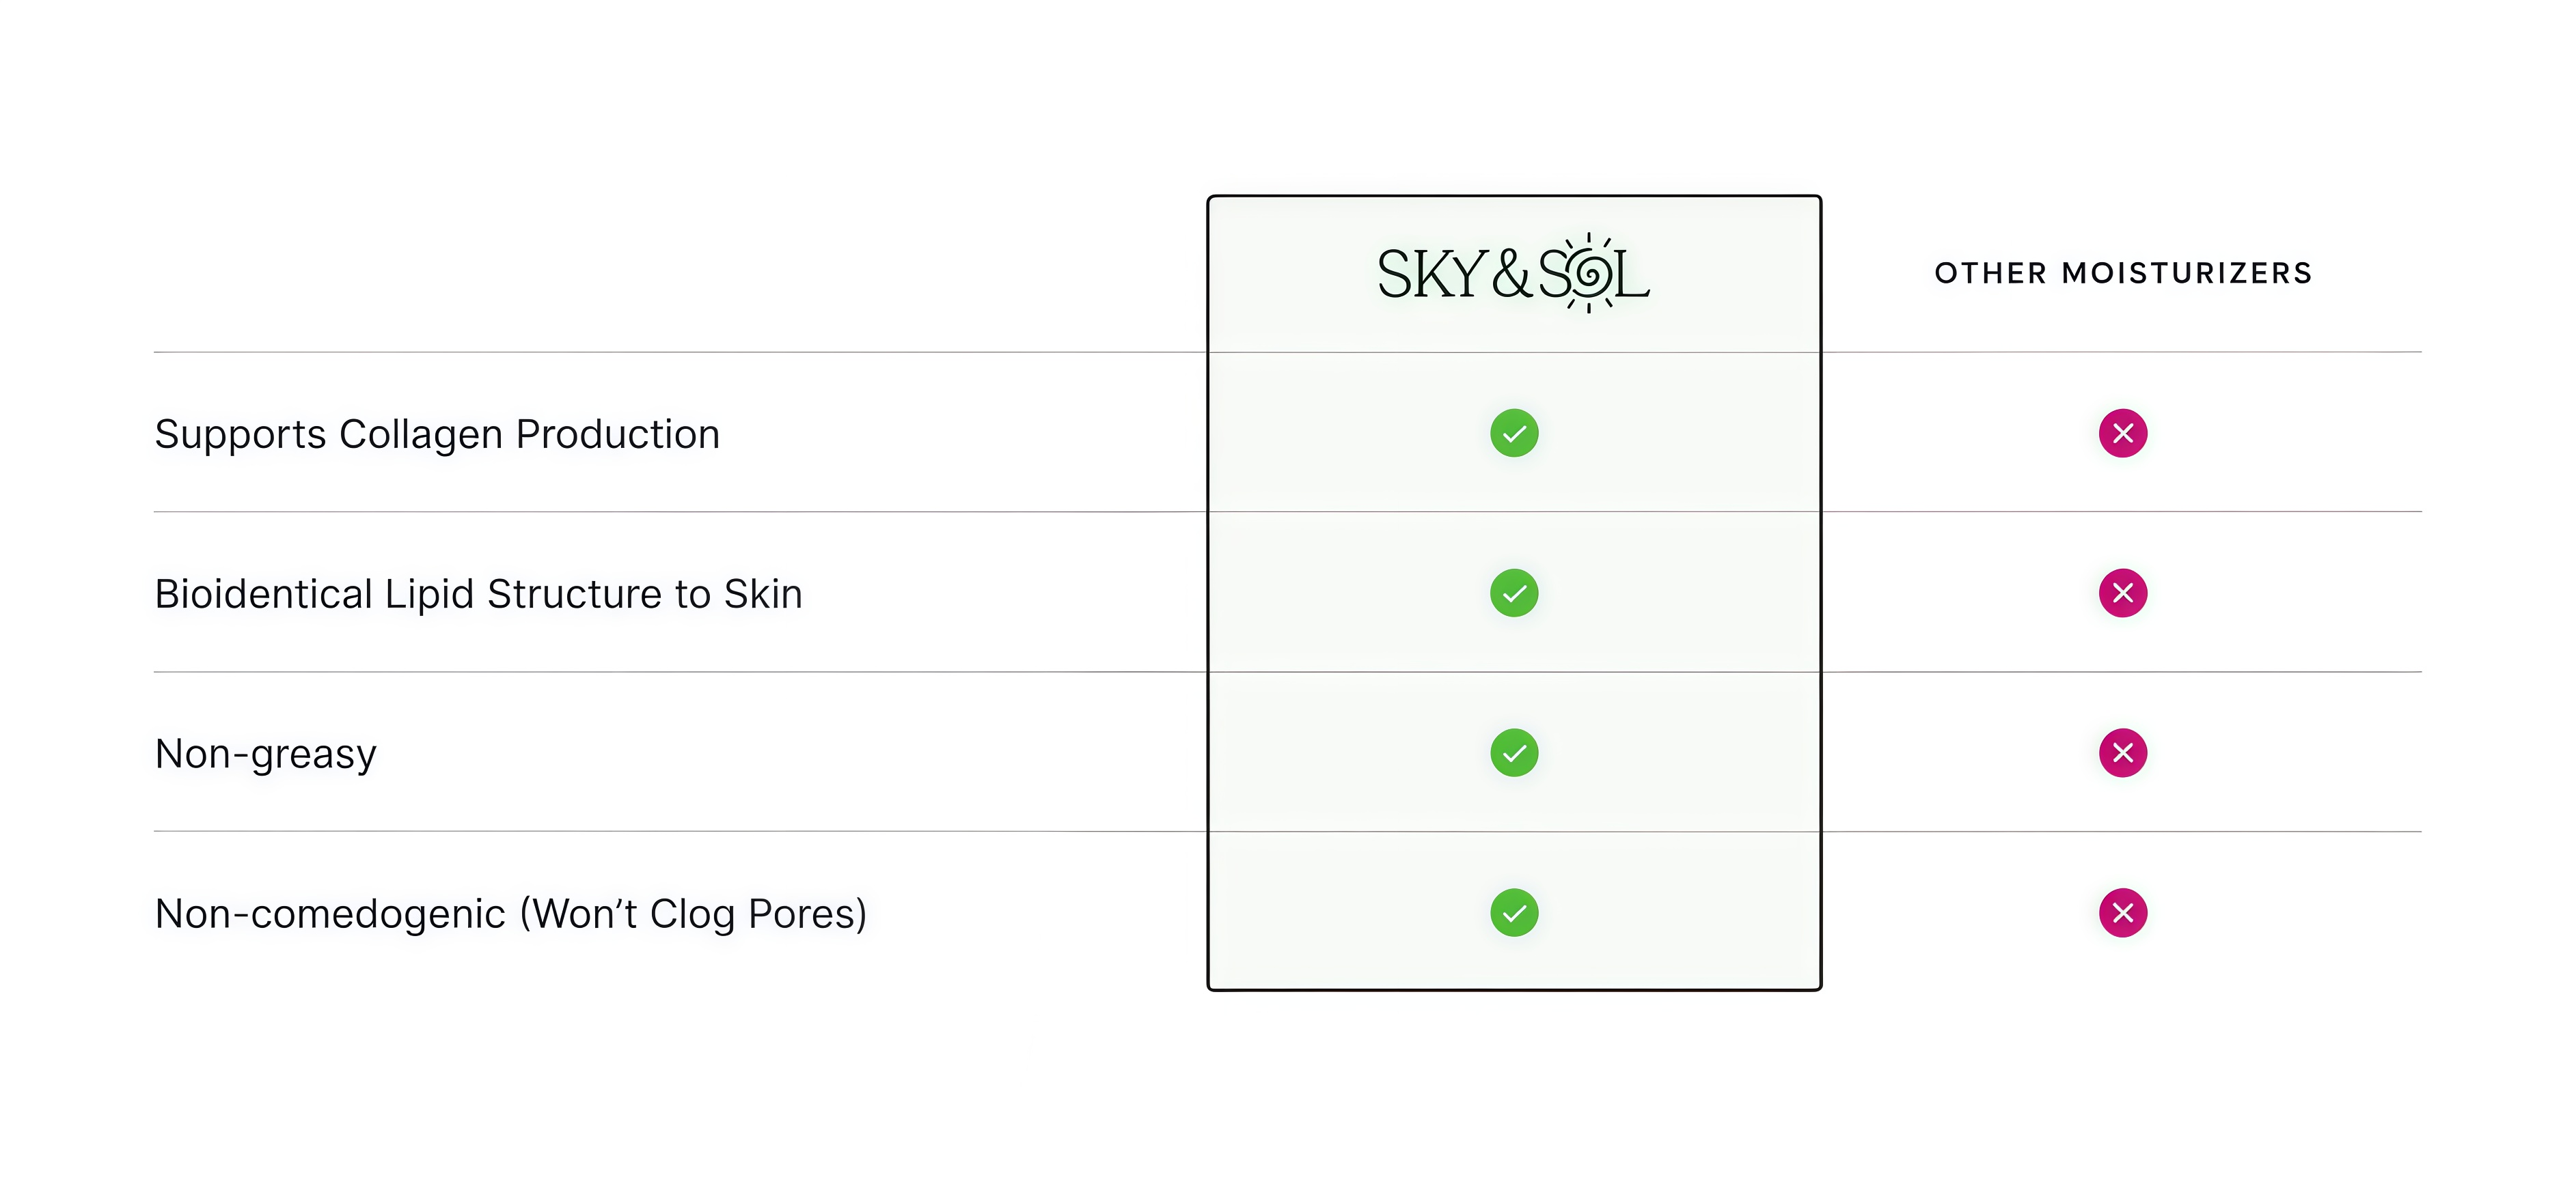Select the Bioidentical Lipid Structure to Skin label
The image size is (2576, 1186).
click(478, 595)
